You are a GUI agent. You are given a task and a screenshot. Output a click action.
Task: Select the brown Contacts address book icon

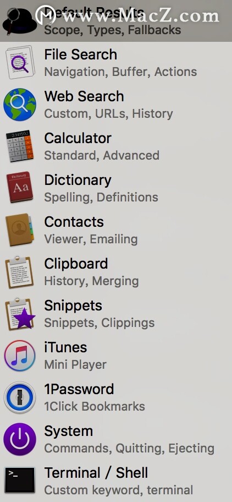pos(19,230)
